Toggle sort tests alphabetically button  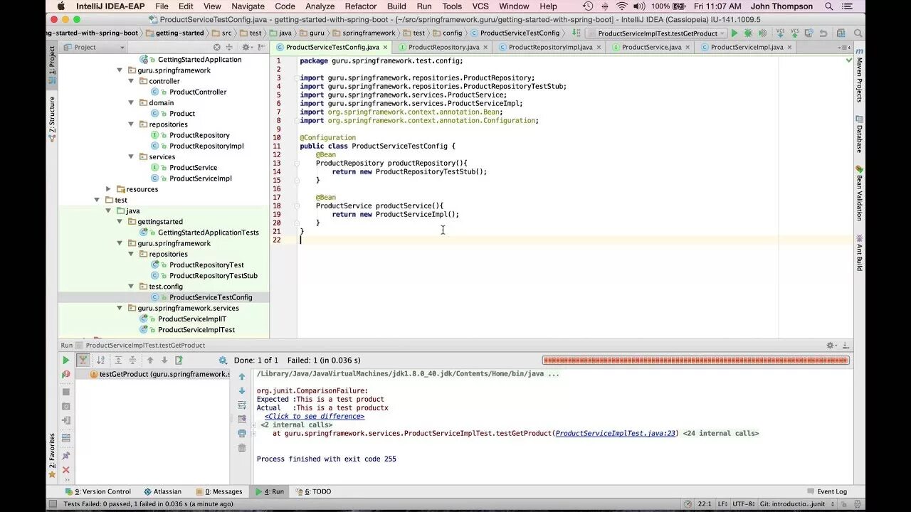(100, 361)
